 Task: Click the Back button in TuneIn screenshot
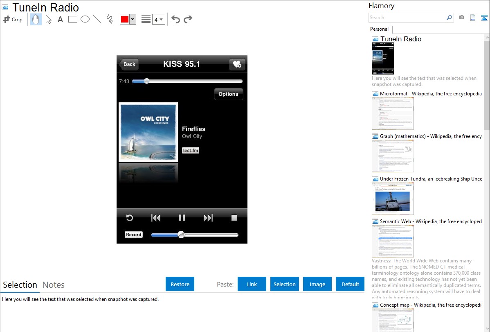(x=129, y=64)
